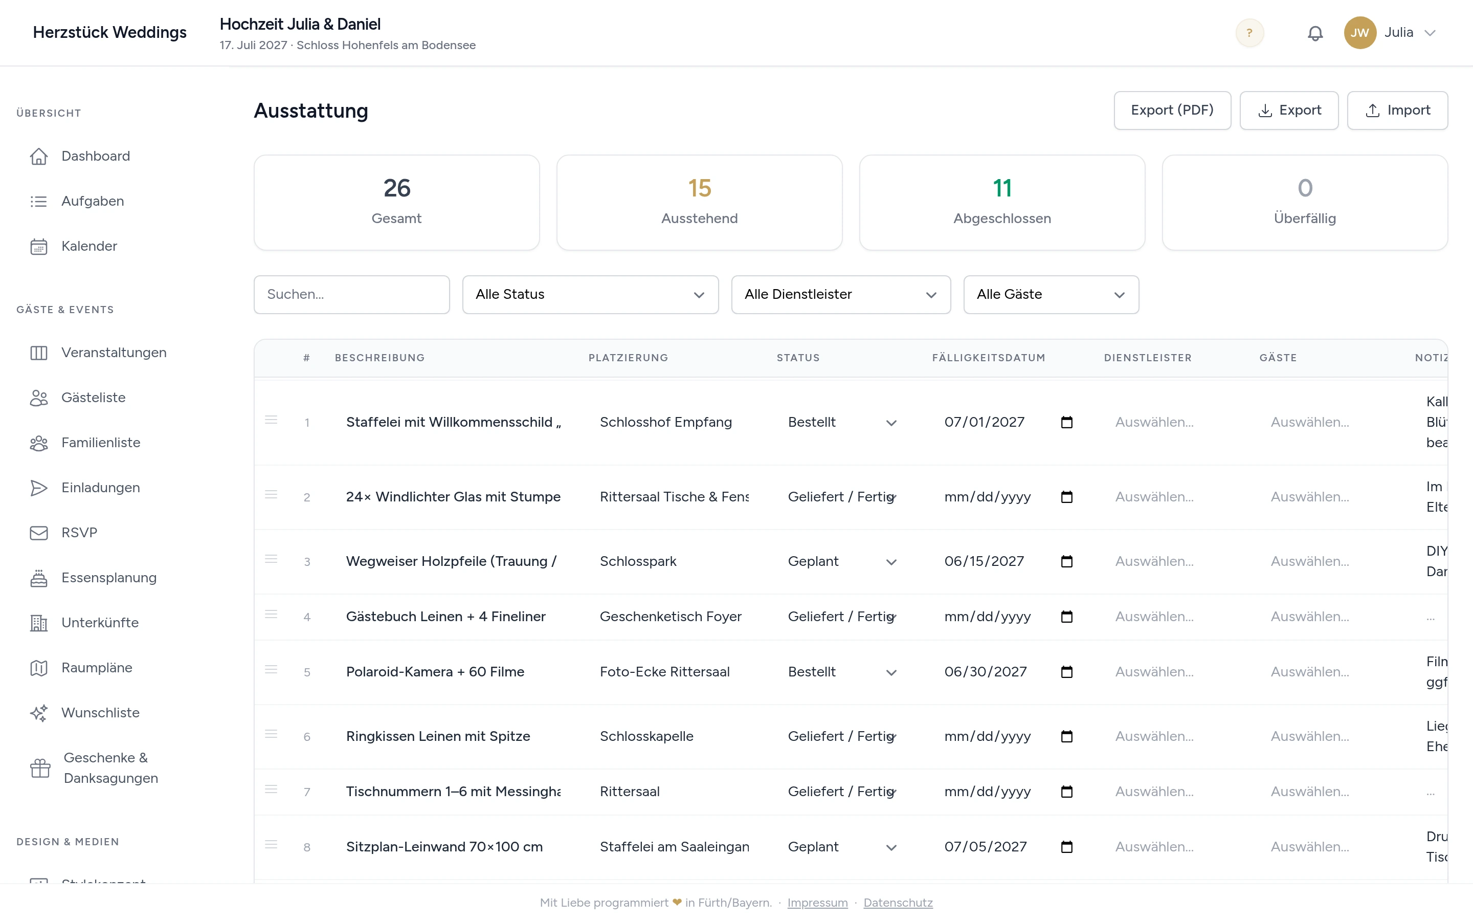Change the Bestellt status of Staffelei row

[842, 422]
